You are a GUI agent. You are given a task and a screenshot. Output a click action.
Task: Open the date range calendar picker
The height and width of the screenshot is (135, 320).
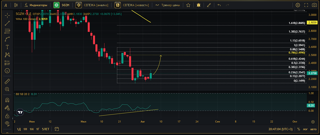(57, 129)
